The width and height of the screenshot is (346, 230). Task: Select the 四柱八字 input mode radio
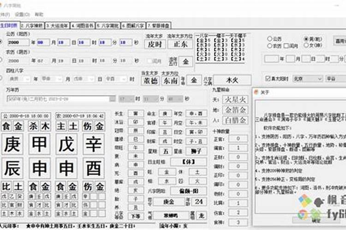1,78
